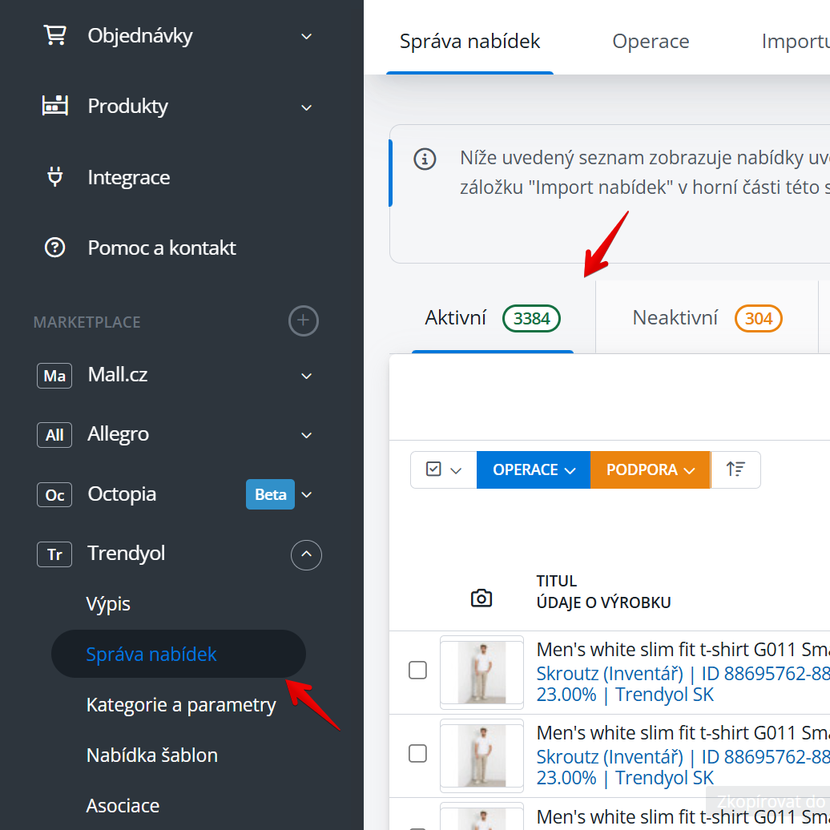Expand the Mall.cz section chevron
Viewport: 830px width, 830px height.
point(307,377)
